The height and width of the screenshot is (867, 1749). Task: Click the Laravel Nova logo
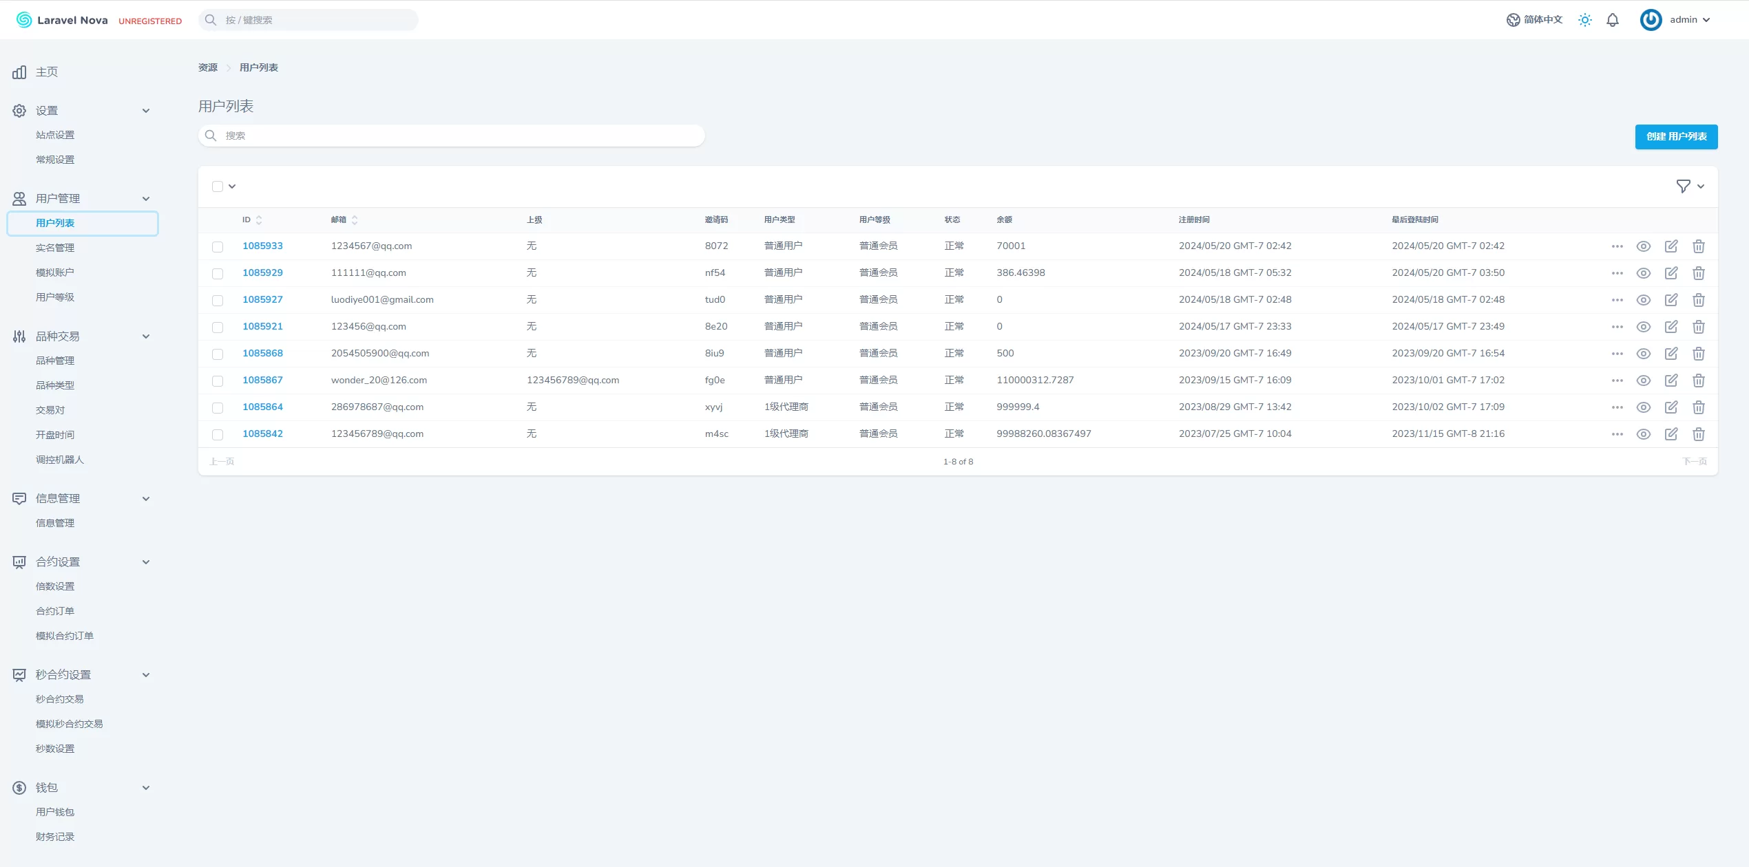click(x=62, y=20)
